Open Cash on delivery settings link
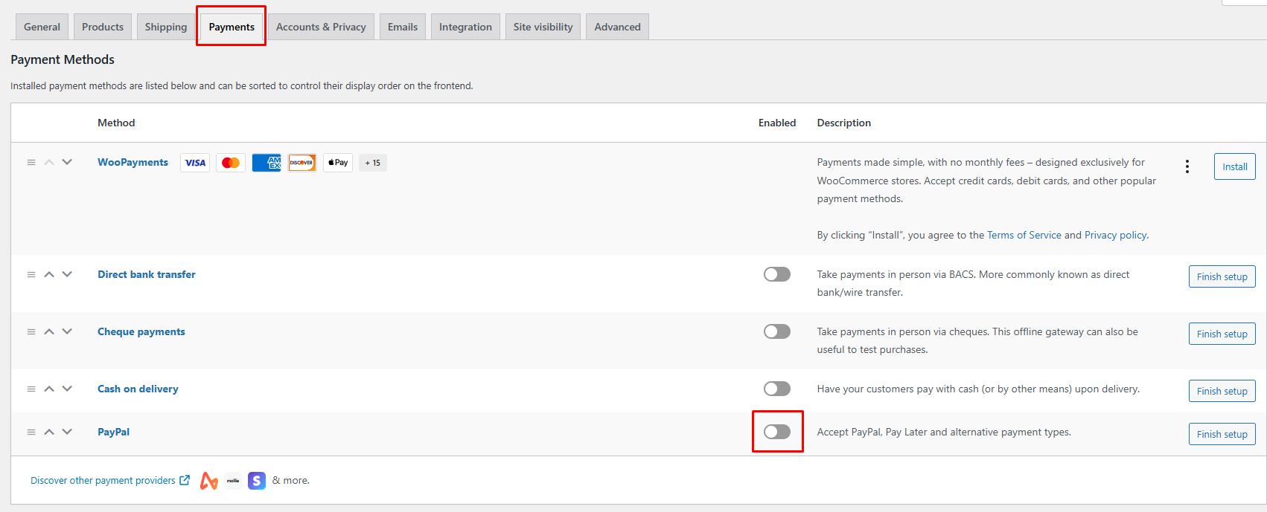The height and width of the screenshot is (512, 1267). point(138,389)
